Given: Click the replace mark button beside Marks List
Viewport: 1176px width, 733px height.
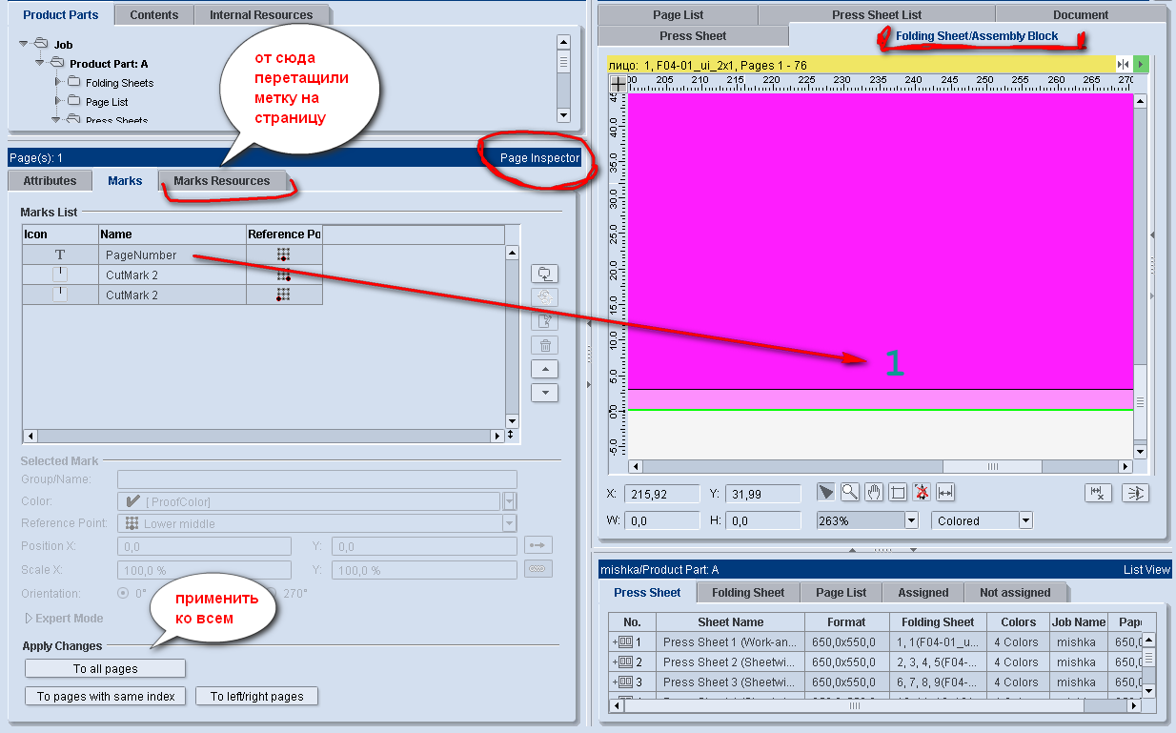Looking at the screenshot, I should 544,274.
